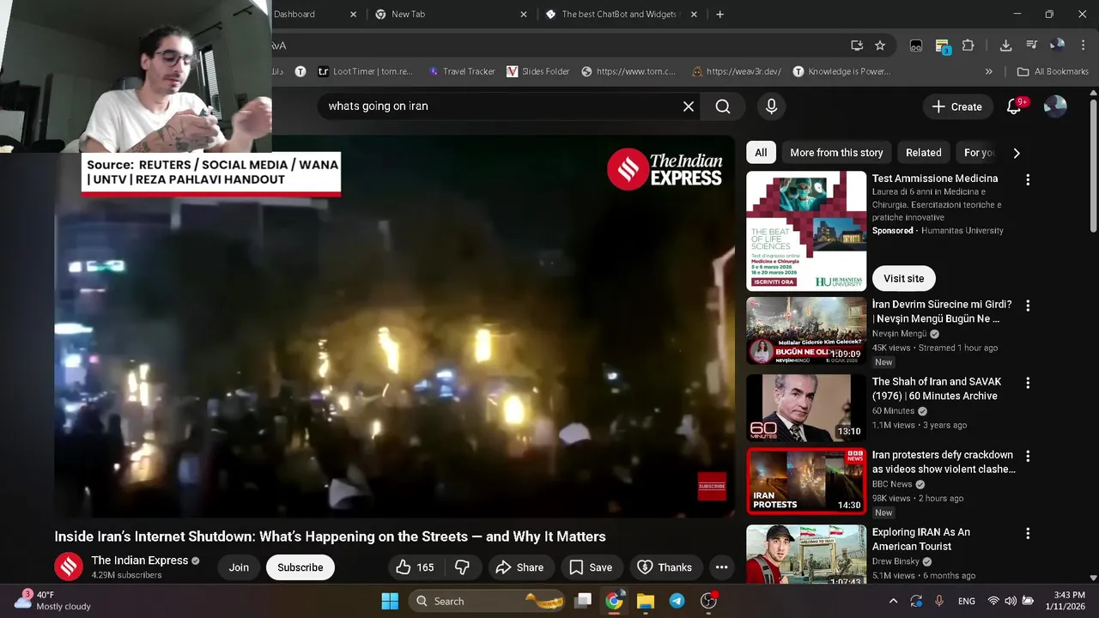The image size is (1099, 618).
Task: Open options for Iran protesters BBC video
Action: [x=1028, y=456]
